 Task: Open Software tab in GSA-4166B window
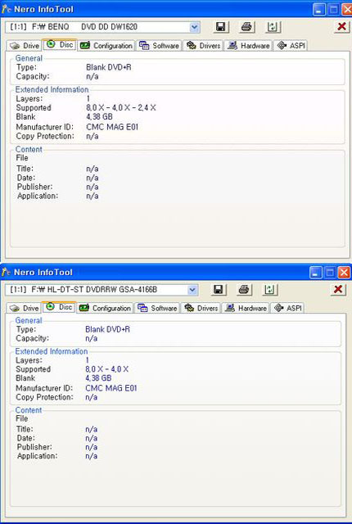click(x=157, y=308)
